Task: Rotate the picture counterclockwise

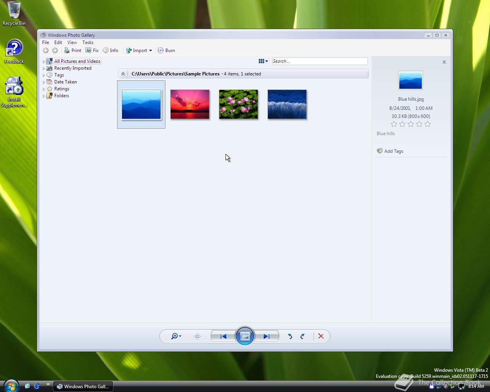Action: click(290, 336)
